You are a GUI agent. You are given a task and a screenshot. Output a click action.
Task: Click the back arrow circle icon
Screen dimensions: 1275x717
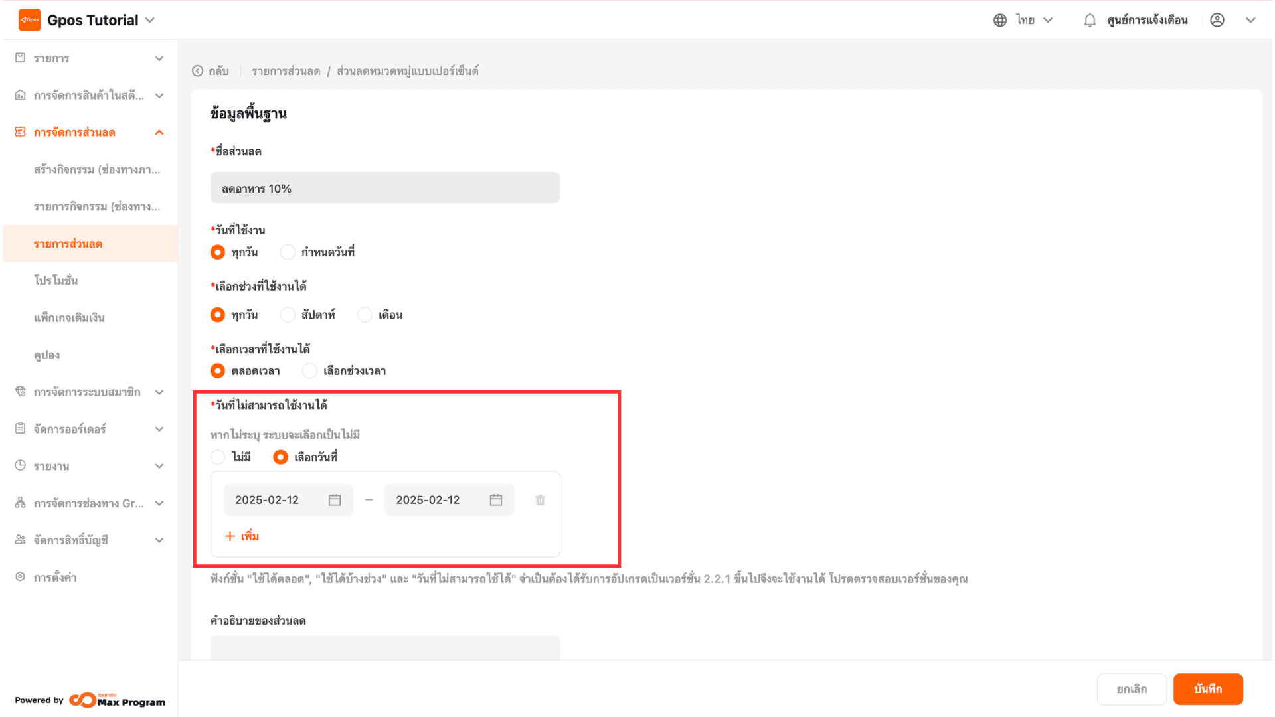[x=198, y=71]
